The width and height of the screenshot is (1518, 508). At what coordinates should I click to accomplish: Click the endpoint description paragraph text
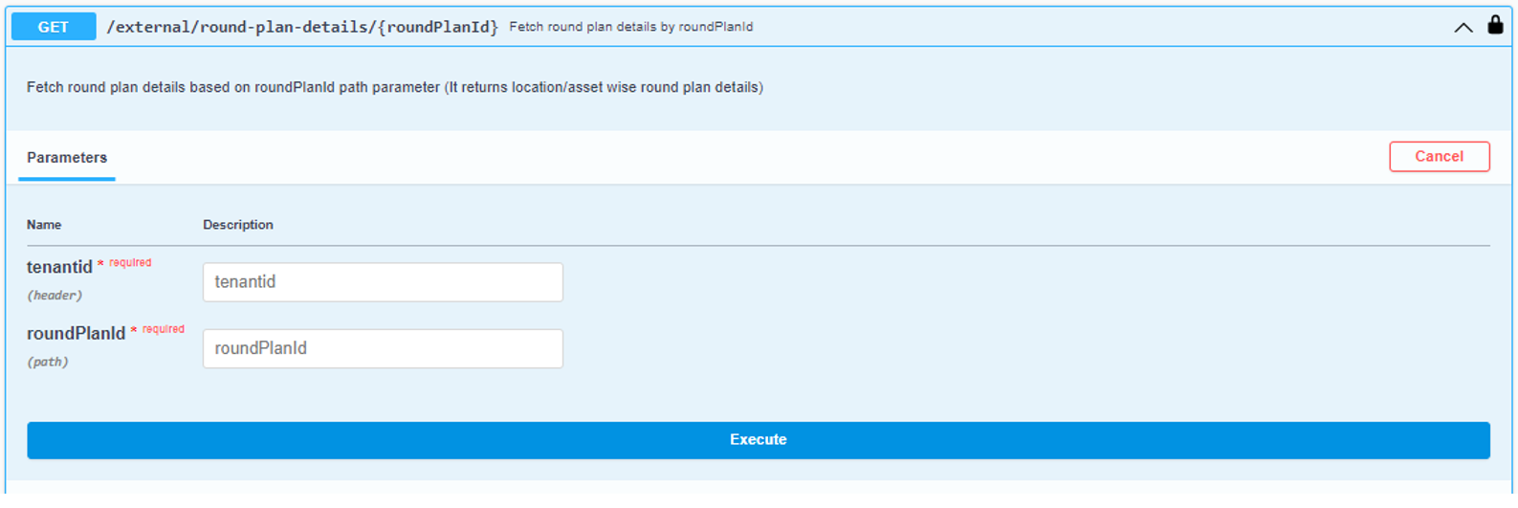coord(394,87)
